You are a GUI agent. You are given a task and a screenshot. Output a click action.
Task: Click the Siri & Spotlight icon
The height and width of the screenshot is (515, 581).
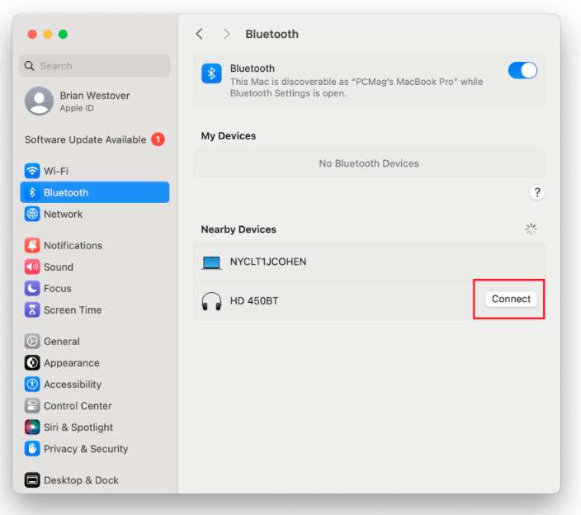click(32, 428)
